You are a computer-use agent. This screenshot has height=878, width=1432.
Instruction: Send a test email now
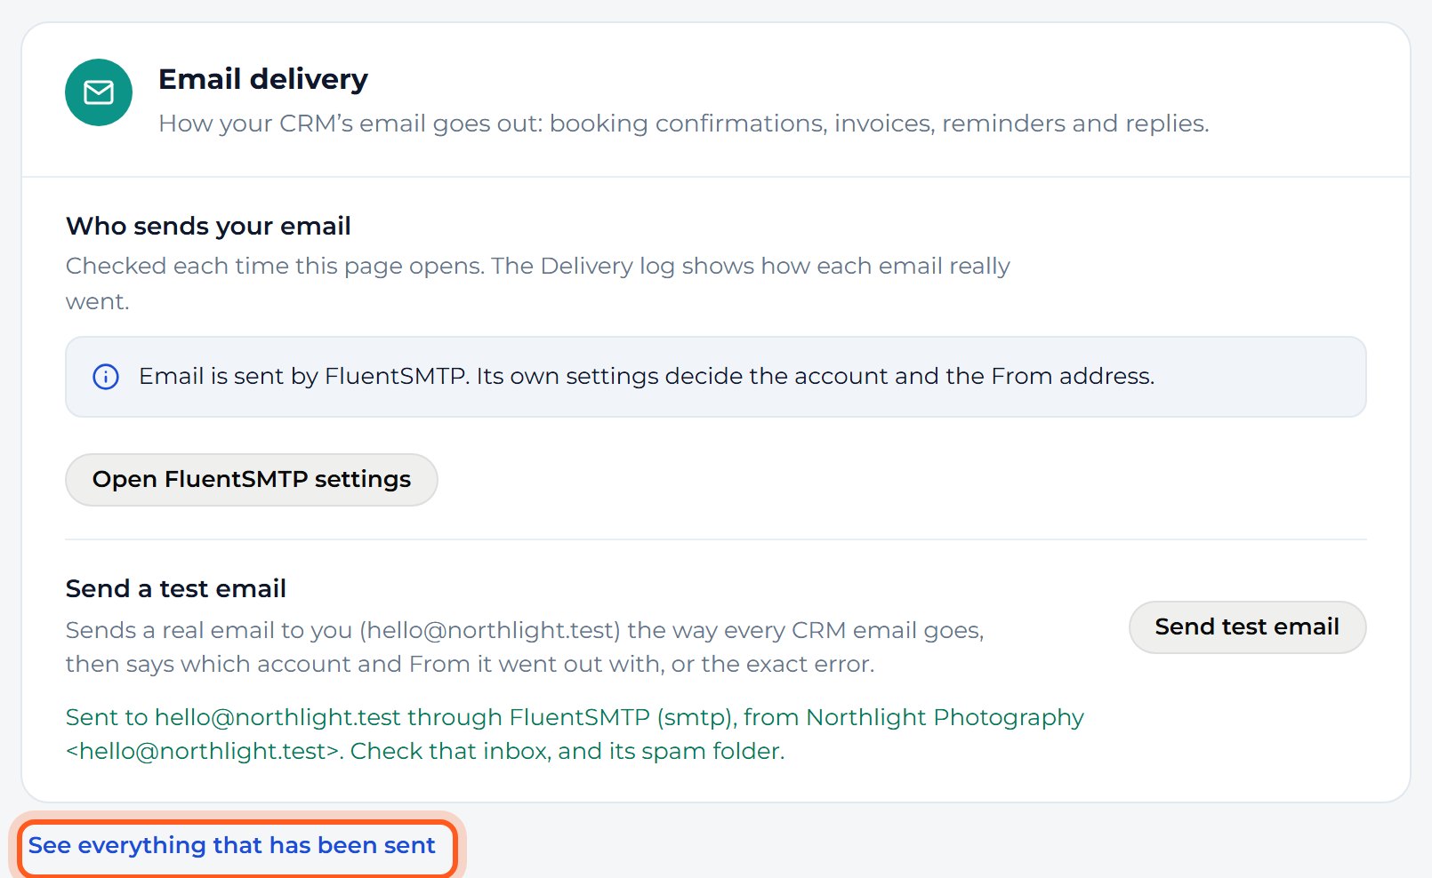pos(1247,627)
